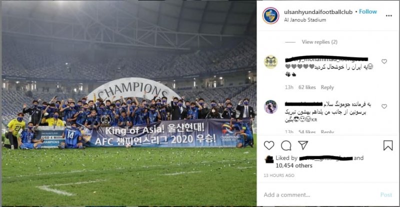
Task: Save the post with the bookmark icon
Action: 388,145
